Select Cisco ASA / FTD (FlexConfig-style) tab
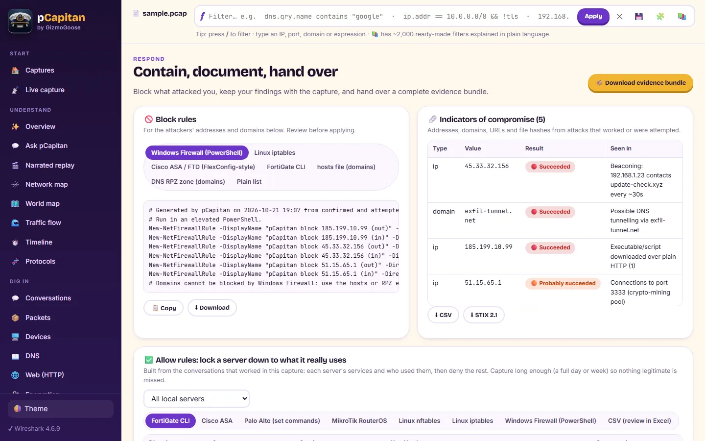The width and height of the screenshot is (705, 441). [203, 167]
